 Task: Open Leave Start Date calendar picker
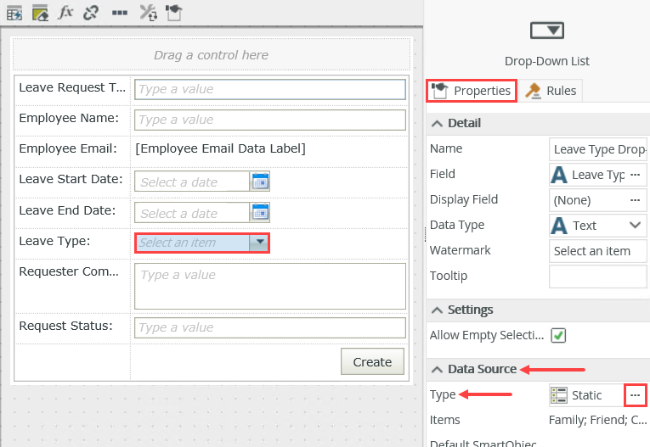pos(260,182)
